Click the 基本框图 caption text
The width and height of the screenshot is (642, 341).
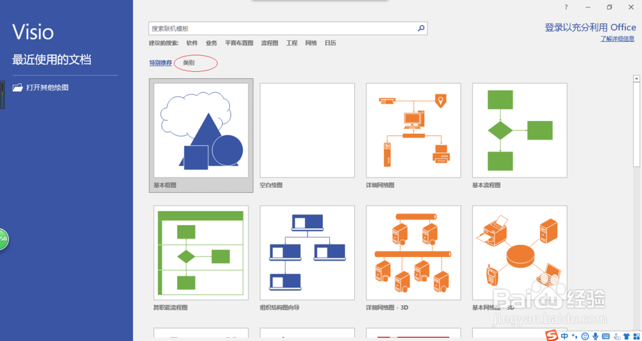(165, 185)
